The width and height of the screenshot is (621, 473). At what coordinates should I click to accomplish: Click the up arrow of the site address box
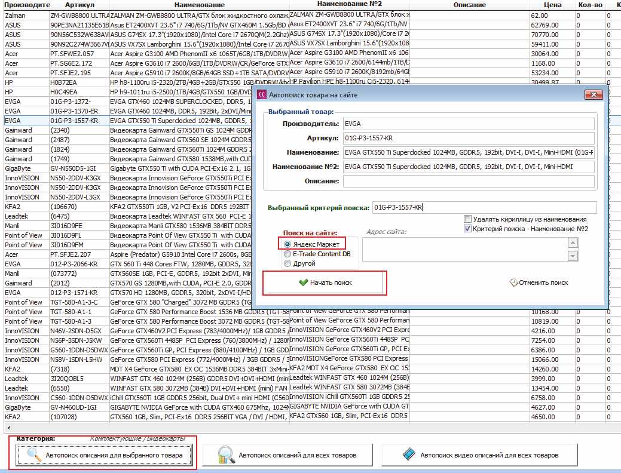(x=573, y=242)
